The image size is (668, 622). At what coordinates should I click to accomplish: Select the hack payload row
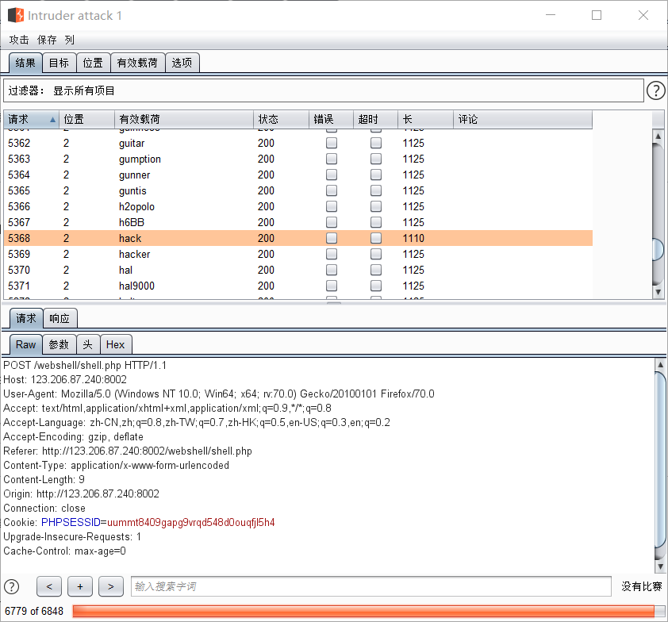[x=298, y=238]
